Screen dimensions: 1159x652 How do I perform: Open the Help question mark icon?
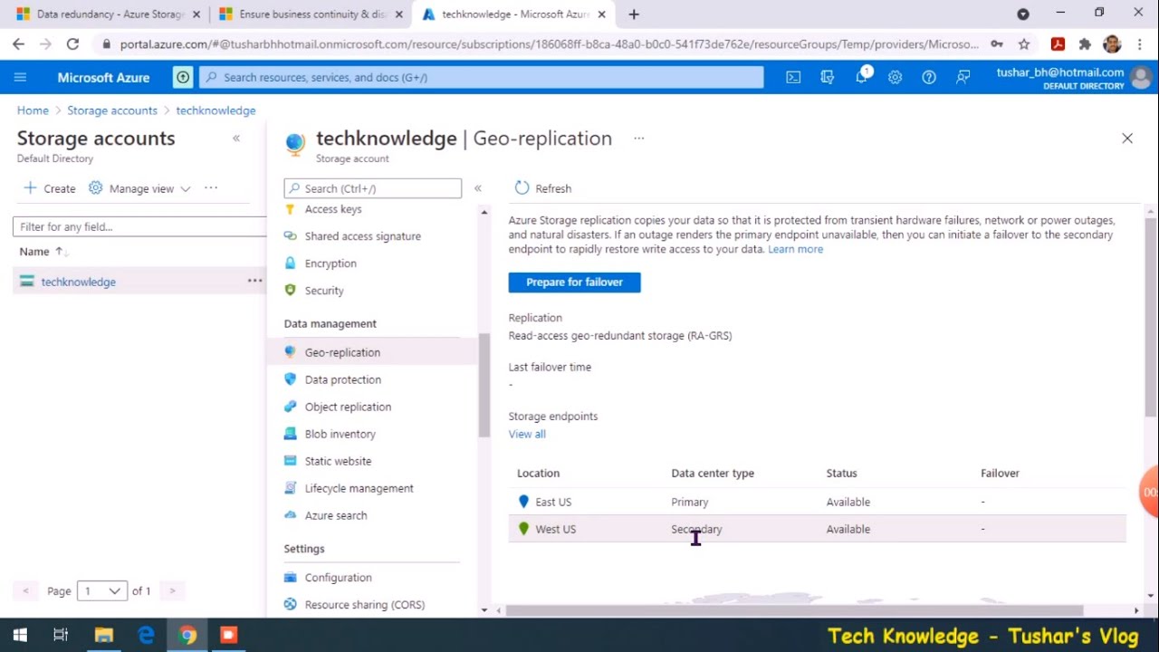point(929,77)
